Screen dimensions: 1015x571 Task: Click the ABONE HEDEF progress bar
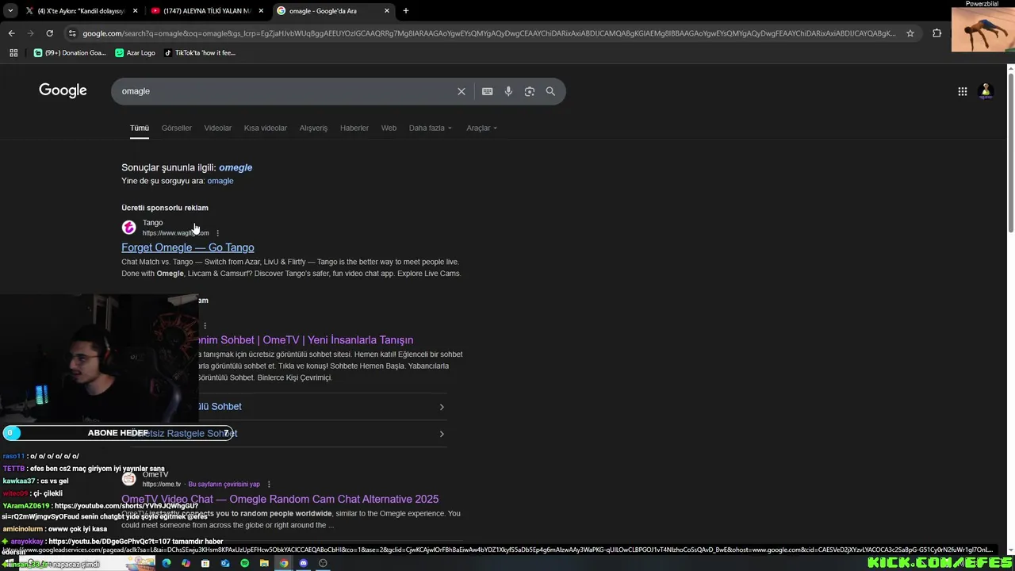click(118, 433)
